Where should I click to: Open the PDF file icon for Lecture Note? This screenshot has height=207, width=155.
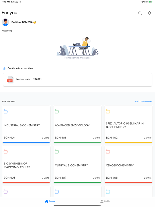tap(10, 80)
